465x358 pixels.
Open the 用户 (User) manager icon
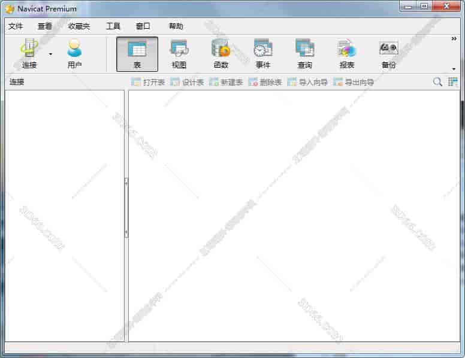pos(74,49)
